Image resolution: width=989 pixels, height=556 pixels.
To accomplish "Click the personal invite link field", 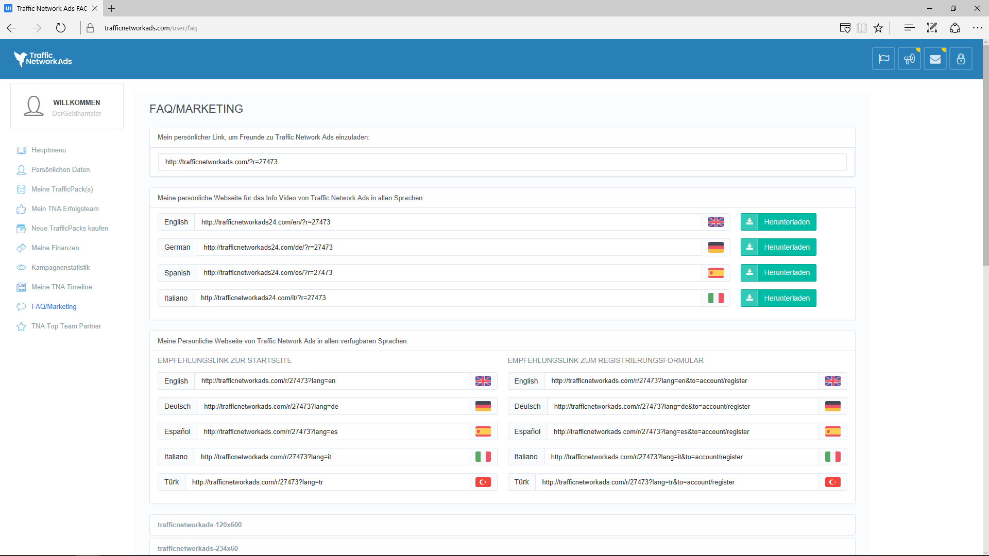I will tap(502, 162).
